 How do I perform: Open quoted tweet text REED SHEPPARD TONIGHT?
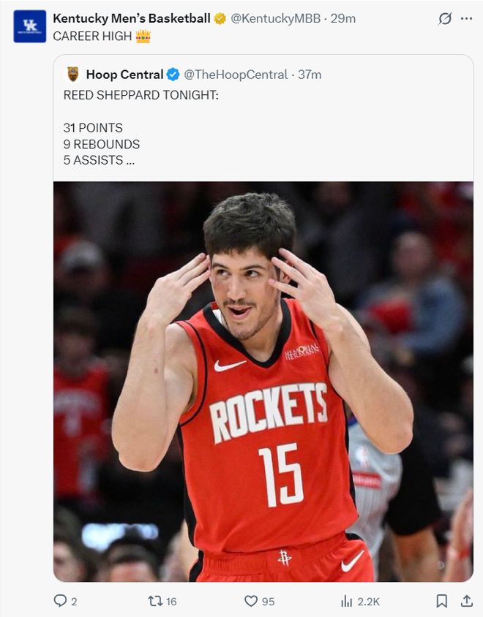click(141, 96)
